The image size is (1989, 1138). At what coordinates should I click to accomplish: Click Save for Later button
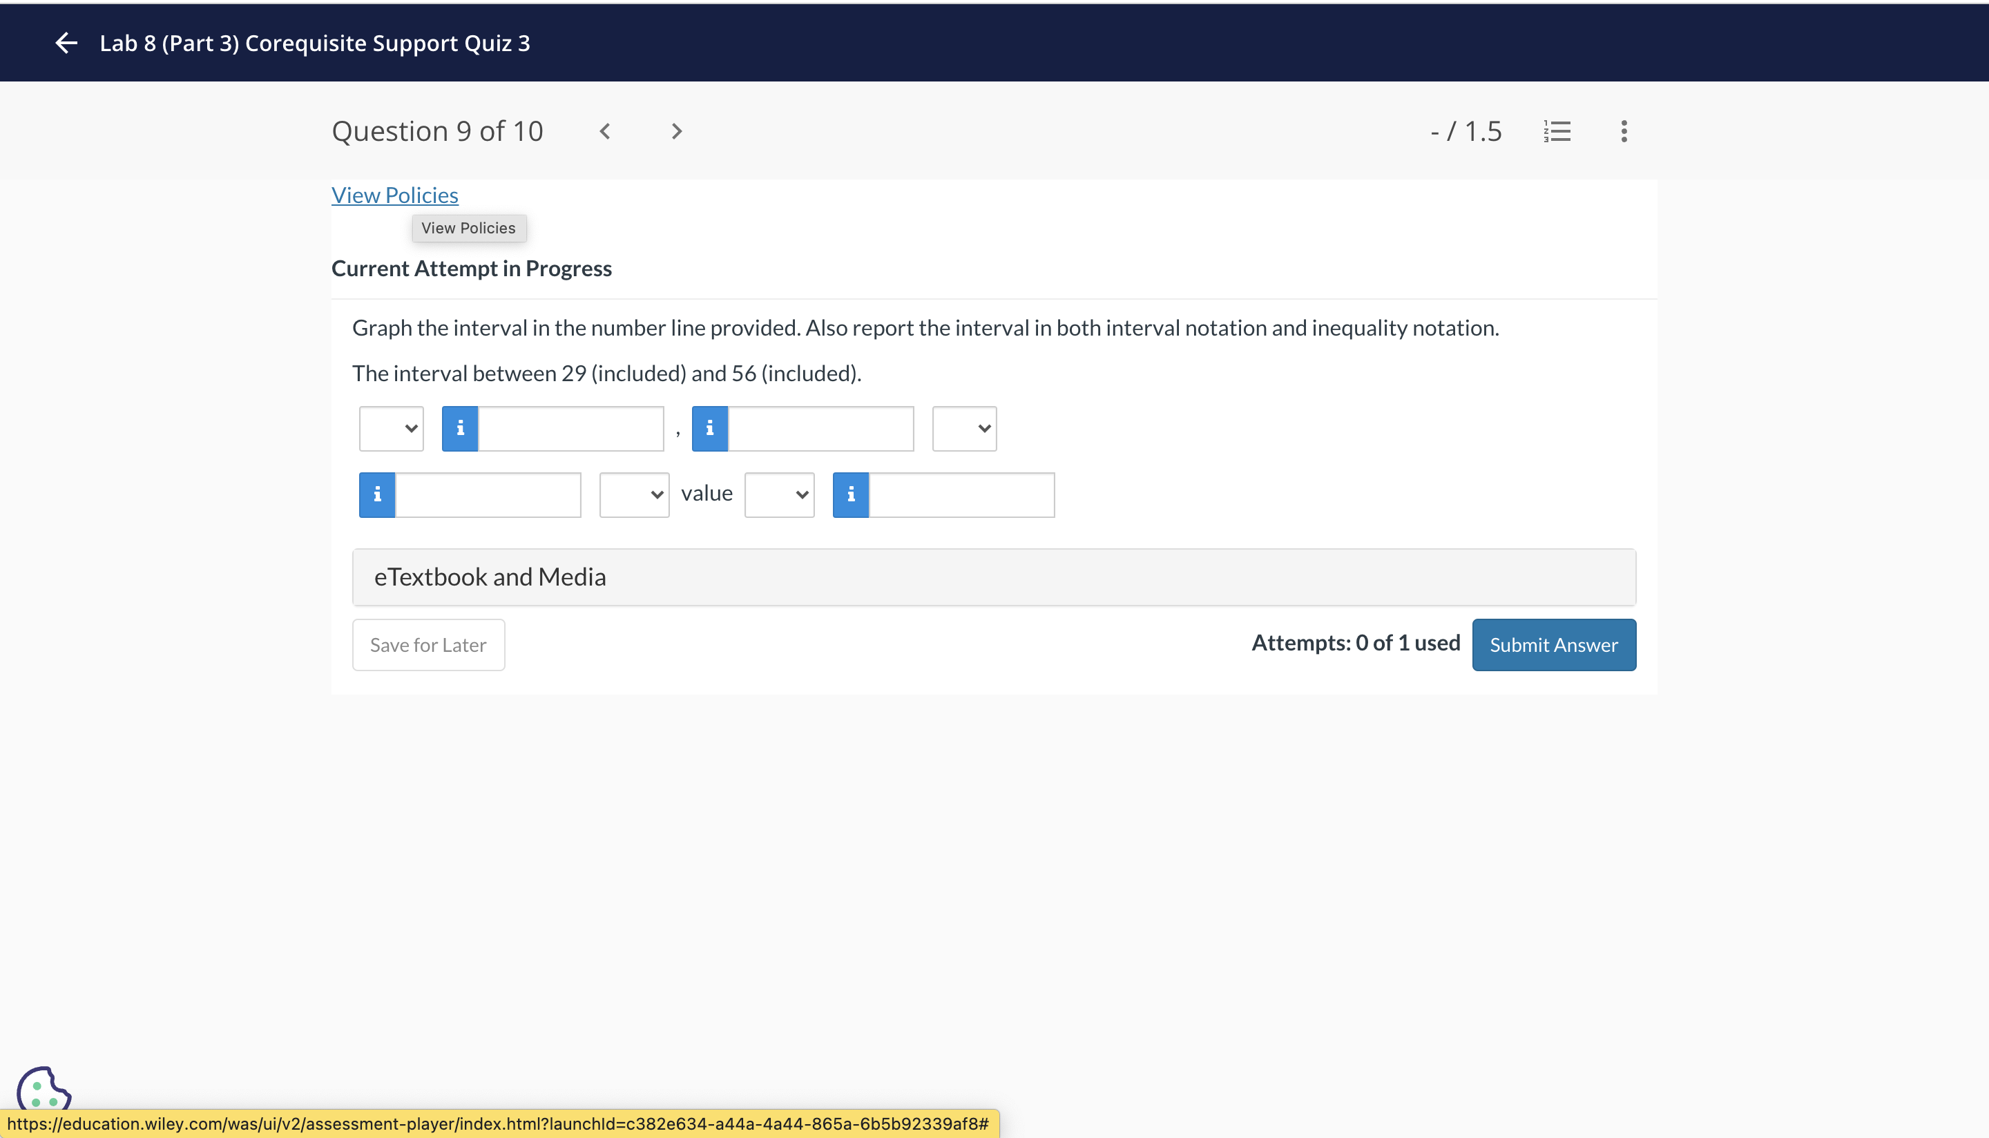(x=428, y=645)
